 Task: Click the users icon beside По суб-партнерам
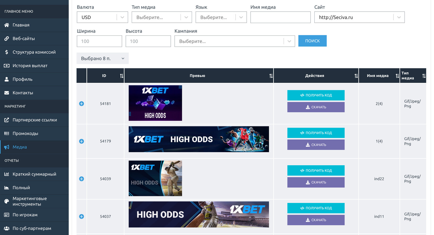point(7,228)
